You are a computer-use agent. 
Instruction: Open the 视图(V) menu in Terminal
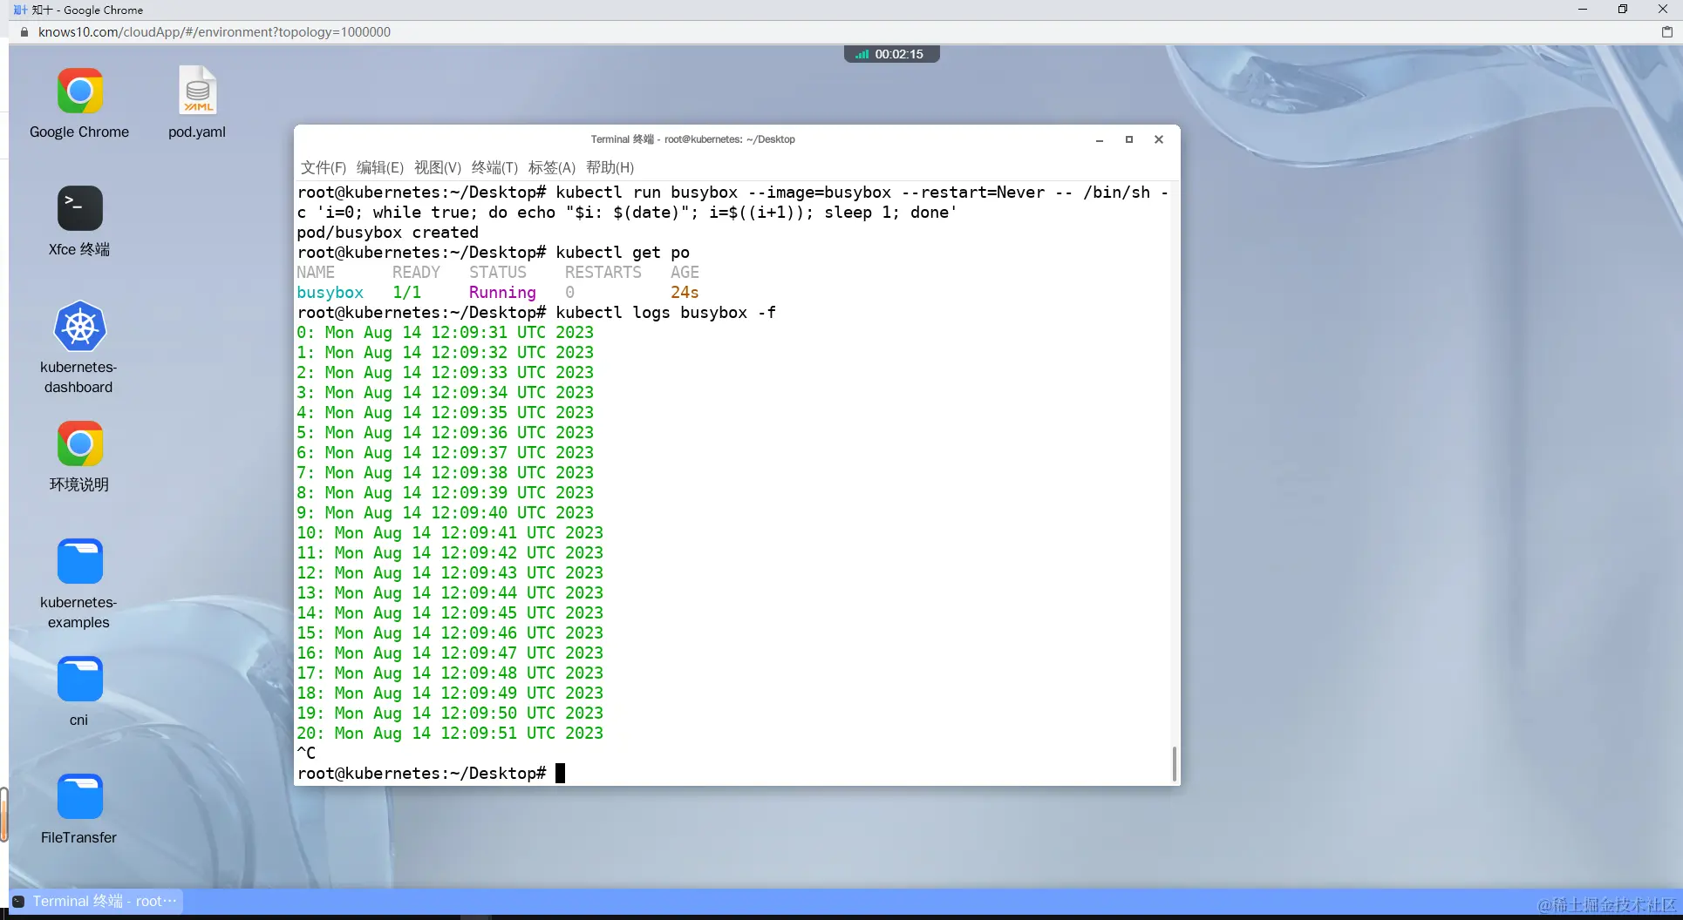pos(438,167)
